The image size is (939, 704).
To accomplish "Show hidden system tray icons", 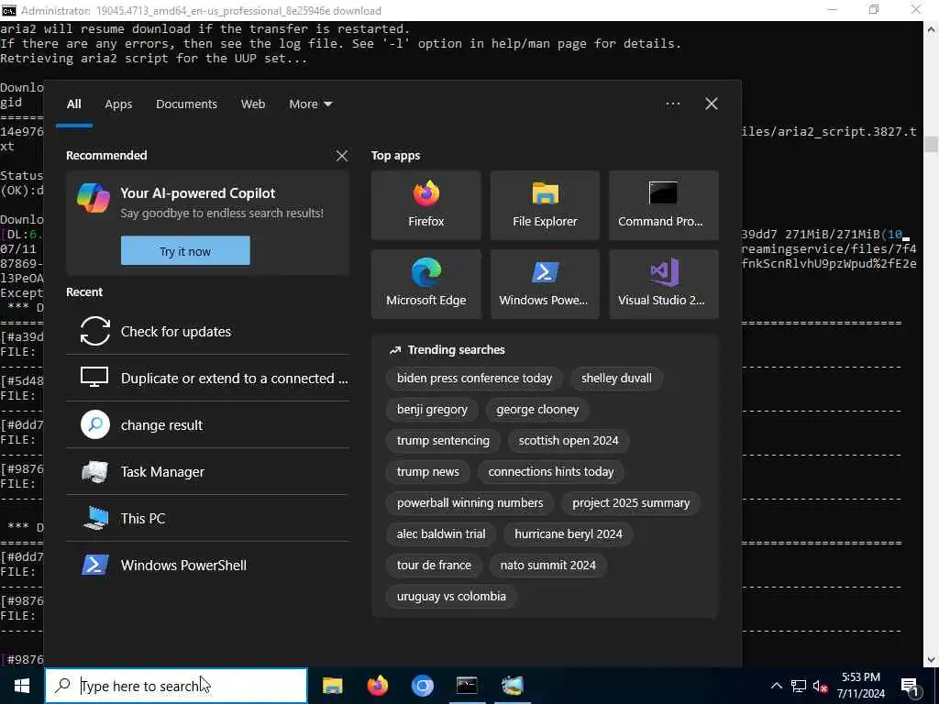I will [776, 686].
